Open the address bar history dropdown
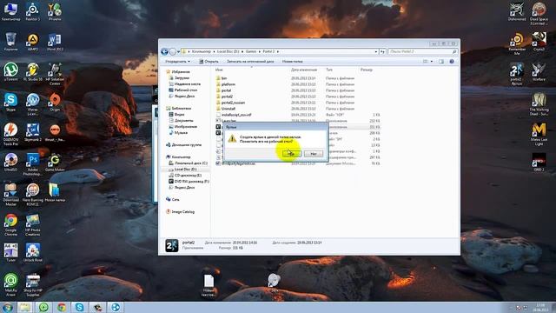 (376, 52)
